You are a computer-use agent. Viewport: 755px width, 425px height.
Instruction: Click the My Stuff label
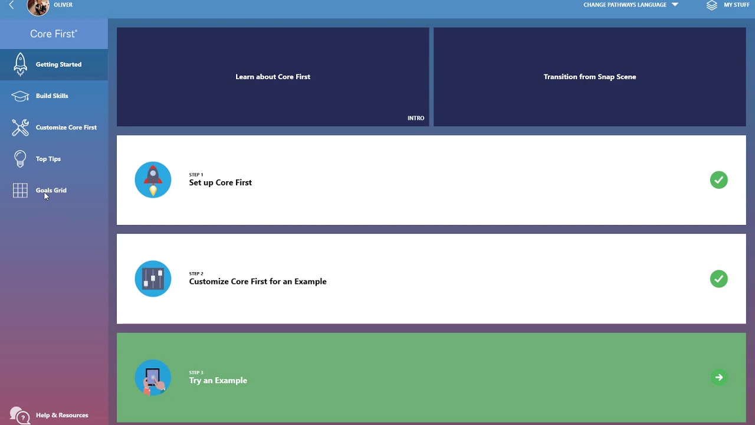pos(737,5)
